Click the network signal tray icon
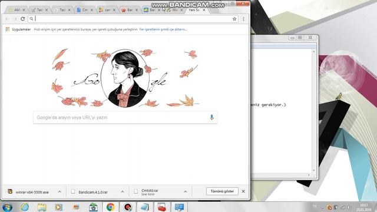The image size is (377, 212). (x=343, y=207)
